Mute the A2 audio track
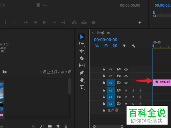Screen dimensions: 171x128 (x=126, y=97)
